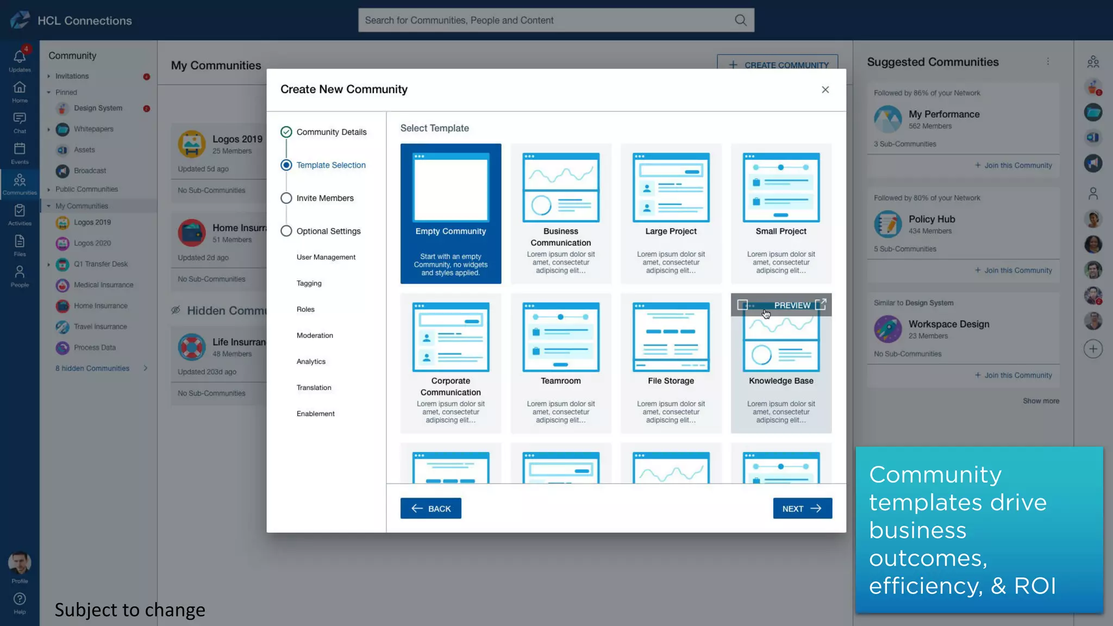Collapse My Communities in sidebar
1113x626 pixels.
tap(48, 206)
